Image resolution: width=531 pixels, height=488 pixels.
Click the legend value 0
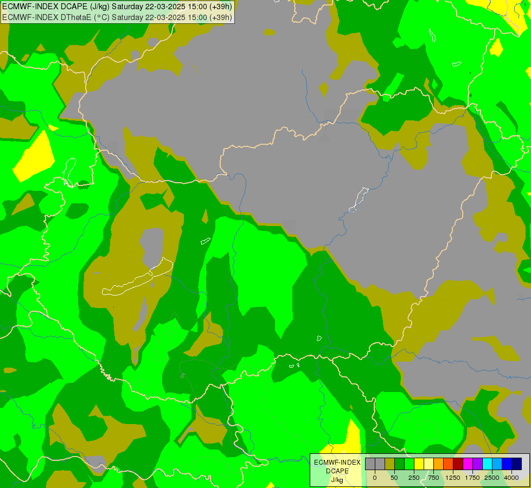click(x=375, y=478)
